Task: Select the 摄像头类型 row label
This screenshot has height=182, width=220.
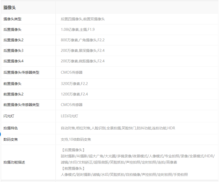Action: tap(13, 19)
